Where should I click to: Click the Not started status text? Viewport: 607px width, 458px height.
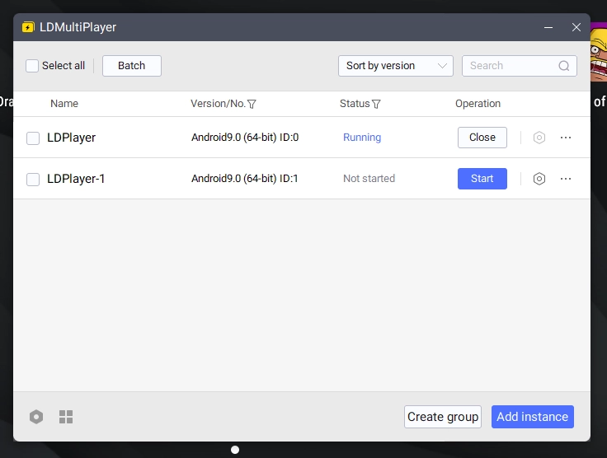[369, 179]
